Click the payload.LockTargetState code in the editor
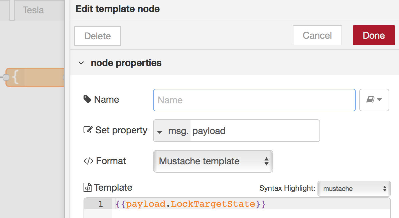The width and height of the screenshot is (399, 218). (191, 204)
